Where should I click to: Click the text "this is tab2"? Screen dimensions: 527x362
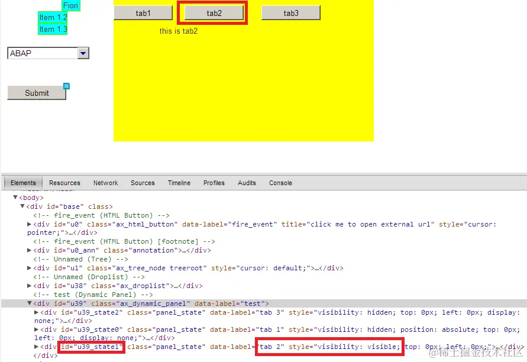pyautogui.click(x=179, y=31)
